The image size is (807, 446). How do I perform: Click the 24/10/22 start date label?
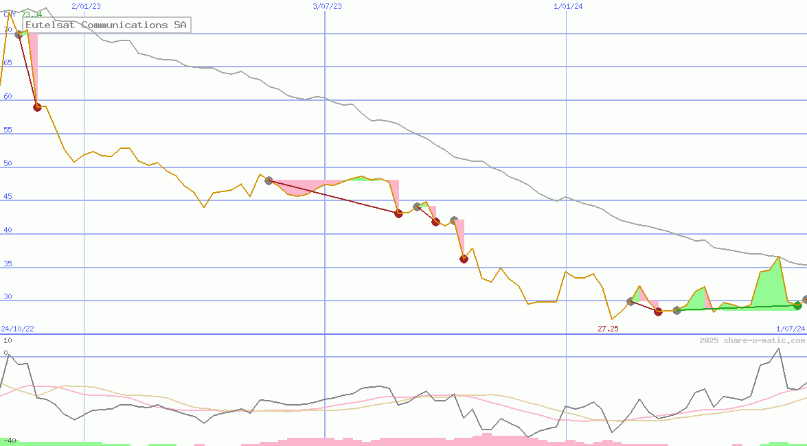coord(17,329)
